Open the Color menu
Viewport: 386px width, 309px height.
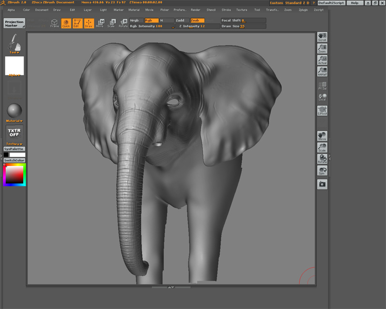click(27, 10)
